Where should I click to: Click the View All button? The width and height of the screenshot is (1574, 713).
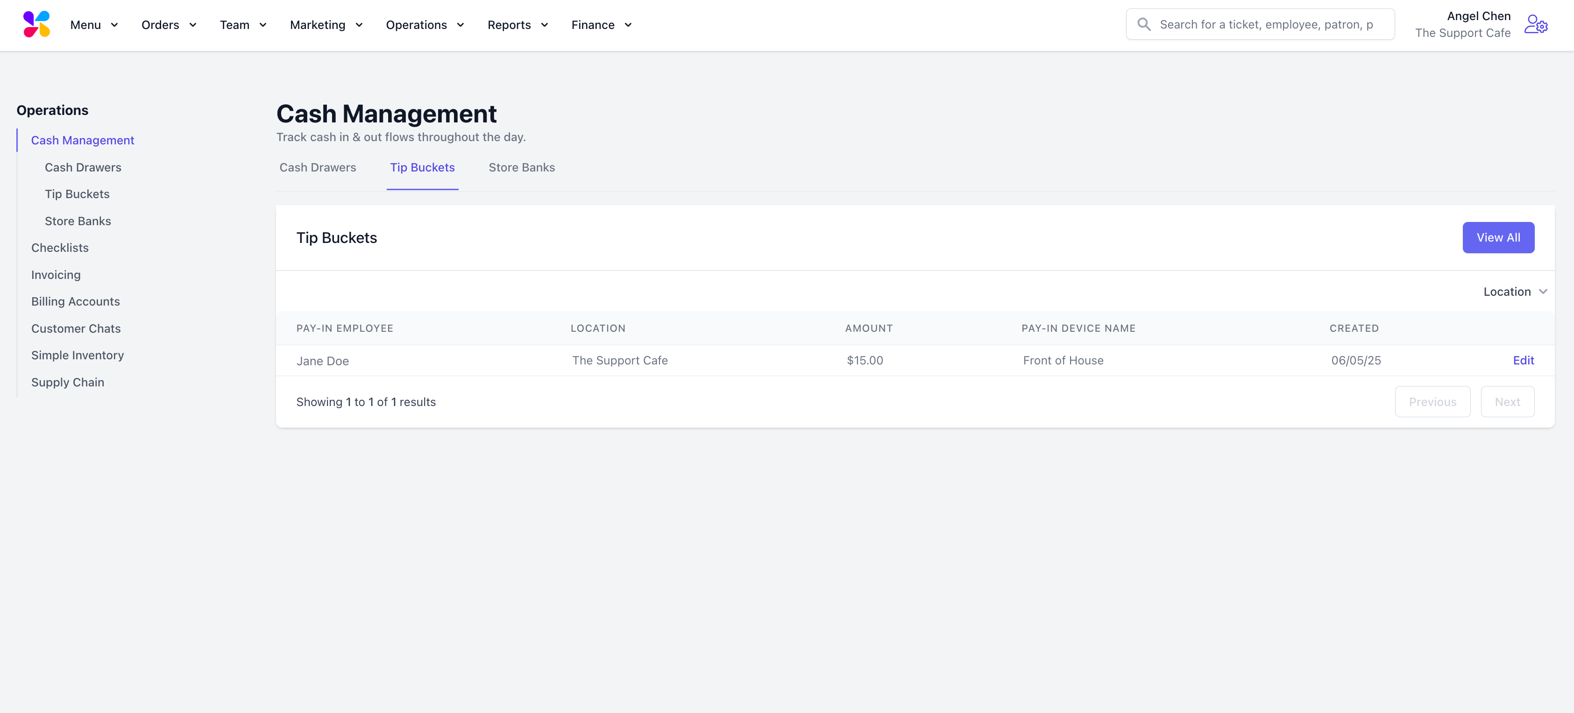pos(1497,237)
